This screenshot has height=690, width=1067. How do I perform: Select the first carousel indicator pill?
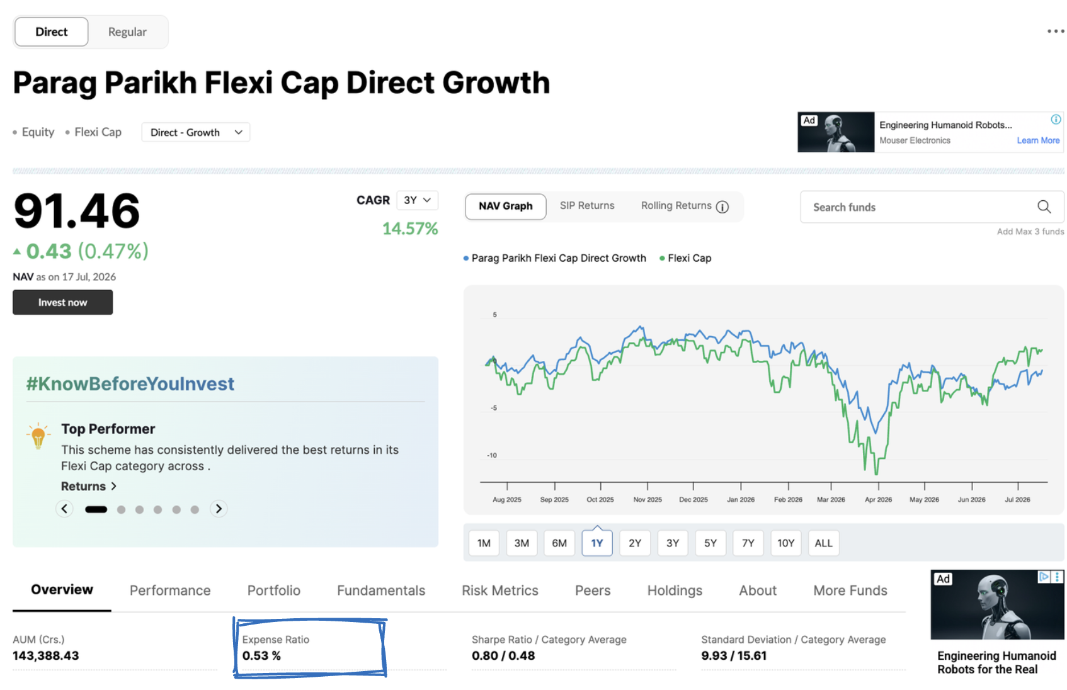[x=96, y=509]
